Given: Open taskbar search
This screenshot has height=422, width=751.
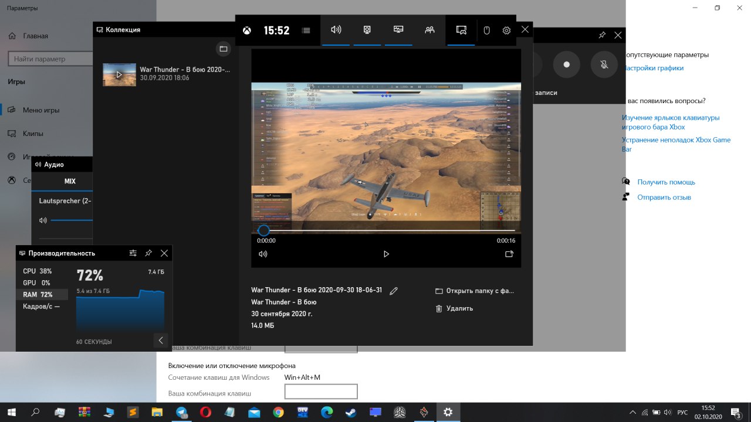Looking at the screenshot, I should pos(35,412).
